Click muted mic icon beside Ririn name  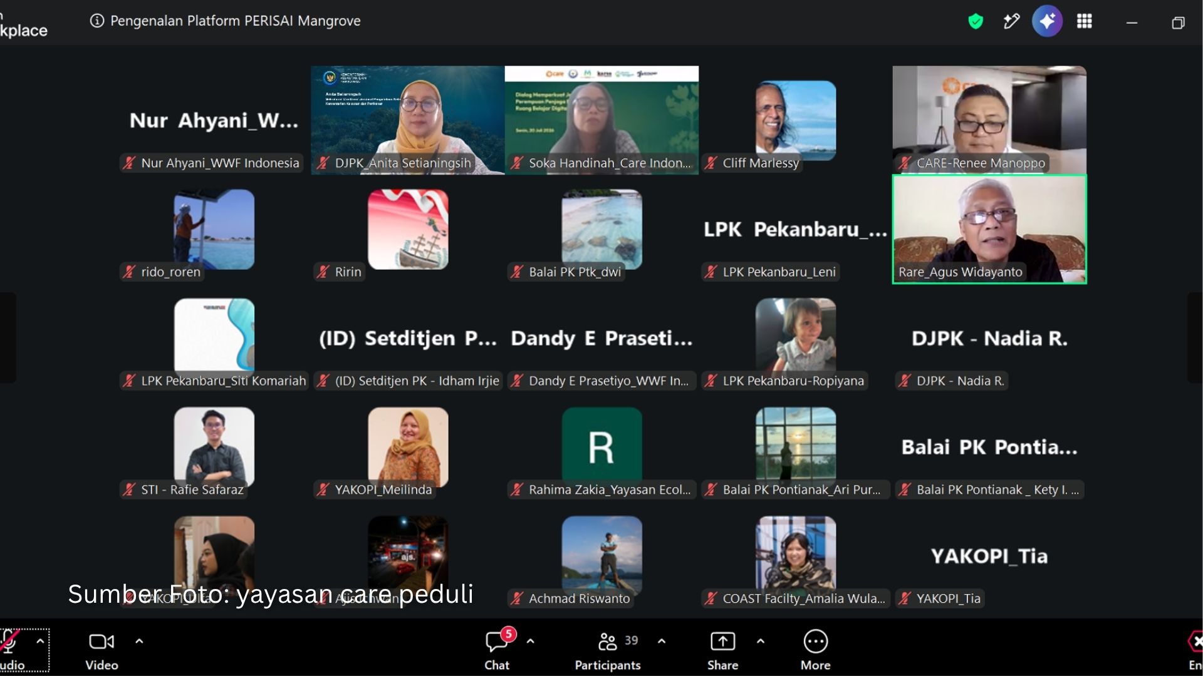point(323,272)
